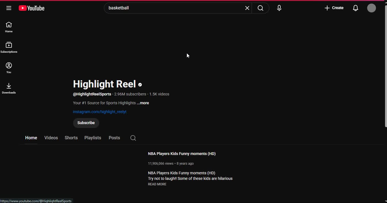The image size is (387, 203).
Task: Click the YouTube logo
Action: point(32,8)
